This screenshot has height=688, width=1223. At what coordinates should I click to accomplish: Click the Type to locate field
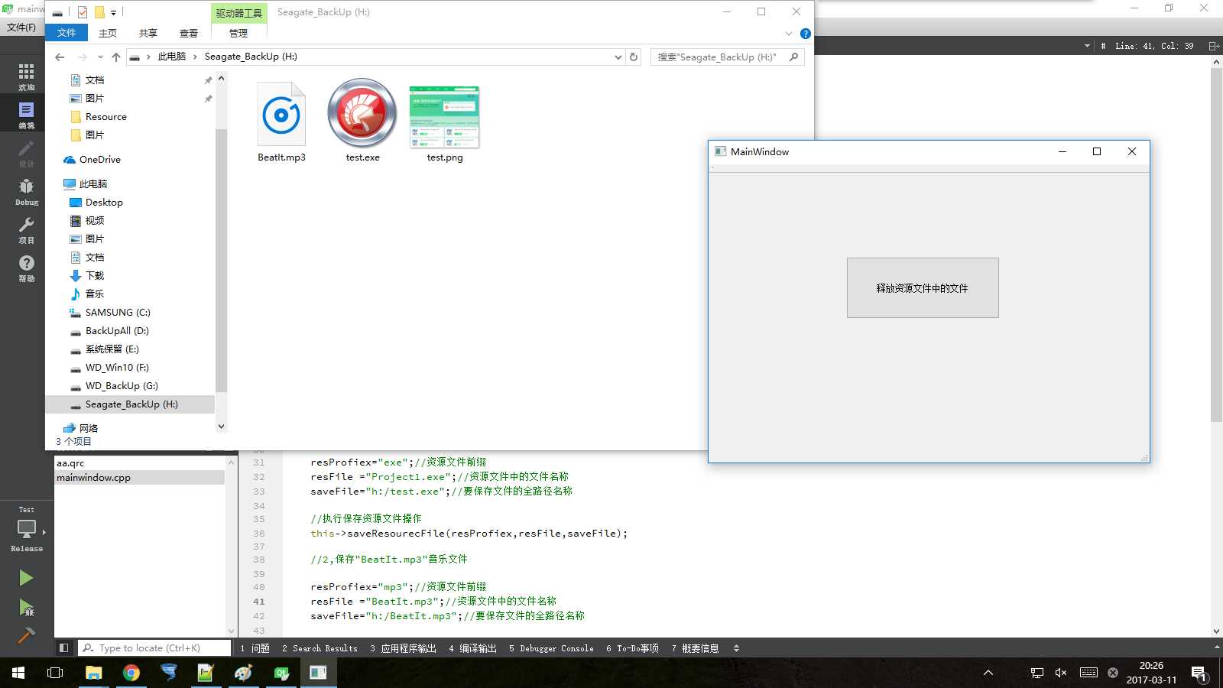(x=154, y=648)
